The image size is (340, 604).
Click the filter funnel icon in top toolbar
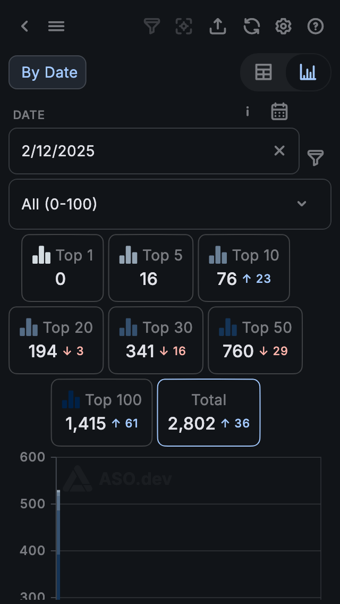152,26
